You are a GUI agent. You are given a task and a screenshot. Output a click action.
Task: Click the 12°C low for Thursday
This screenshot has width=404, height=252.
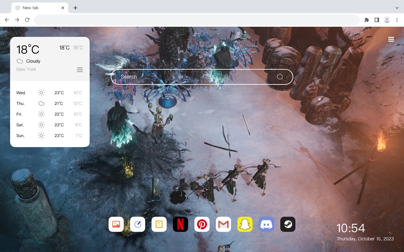click(78, 103)
